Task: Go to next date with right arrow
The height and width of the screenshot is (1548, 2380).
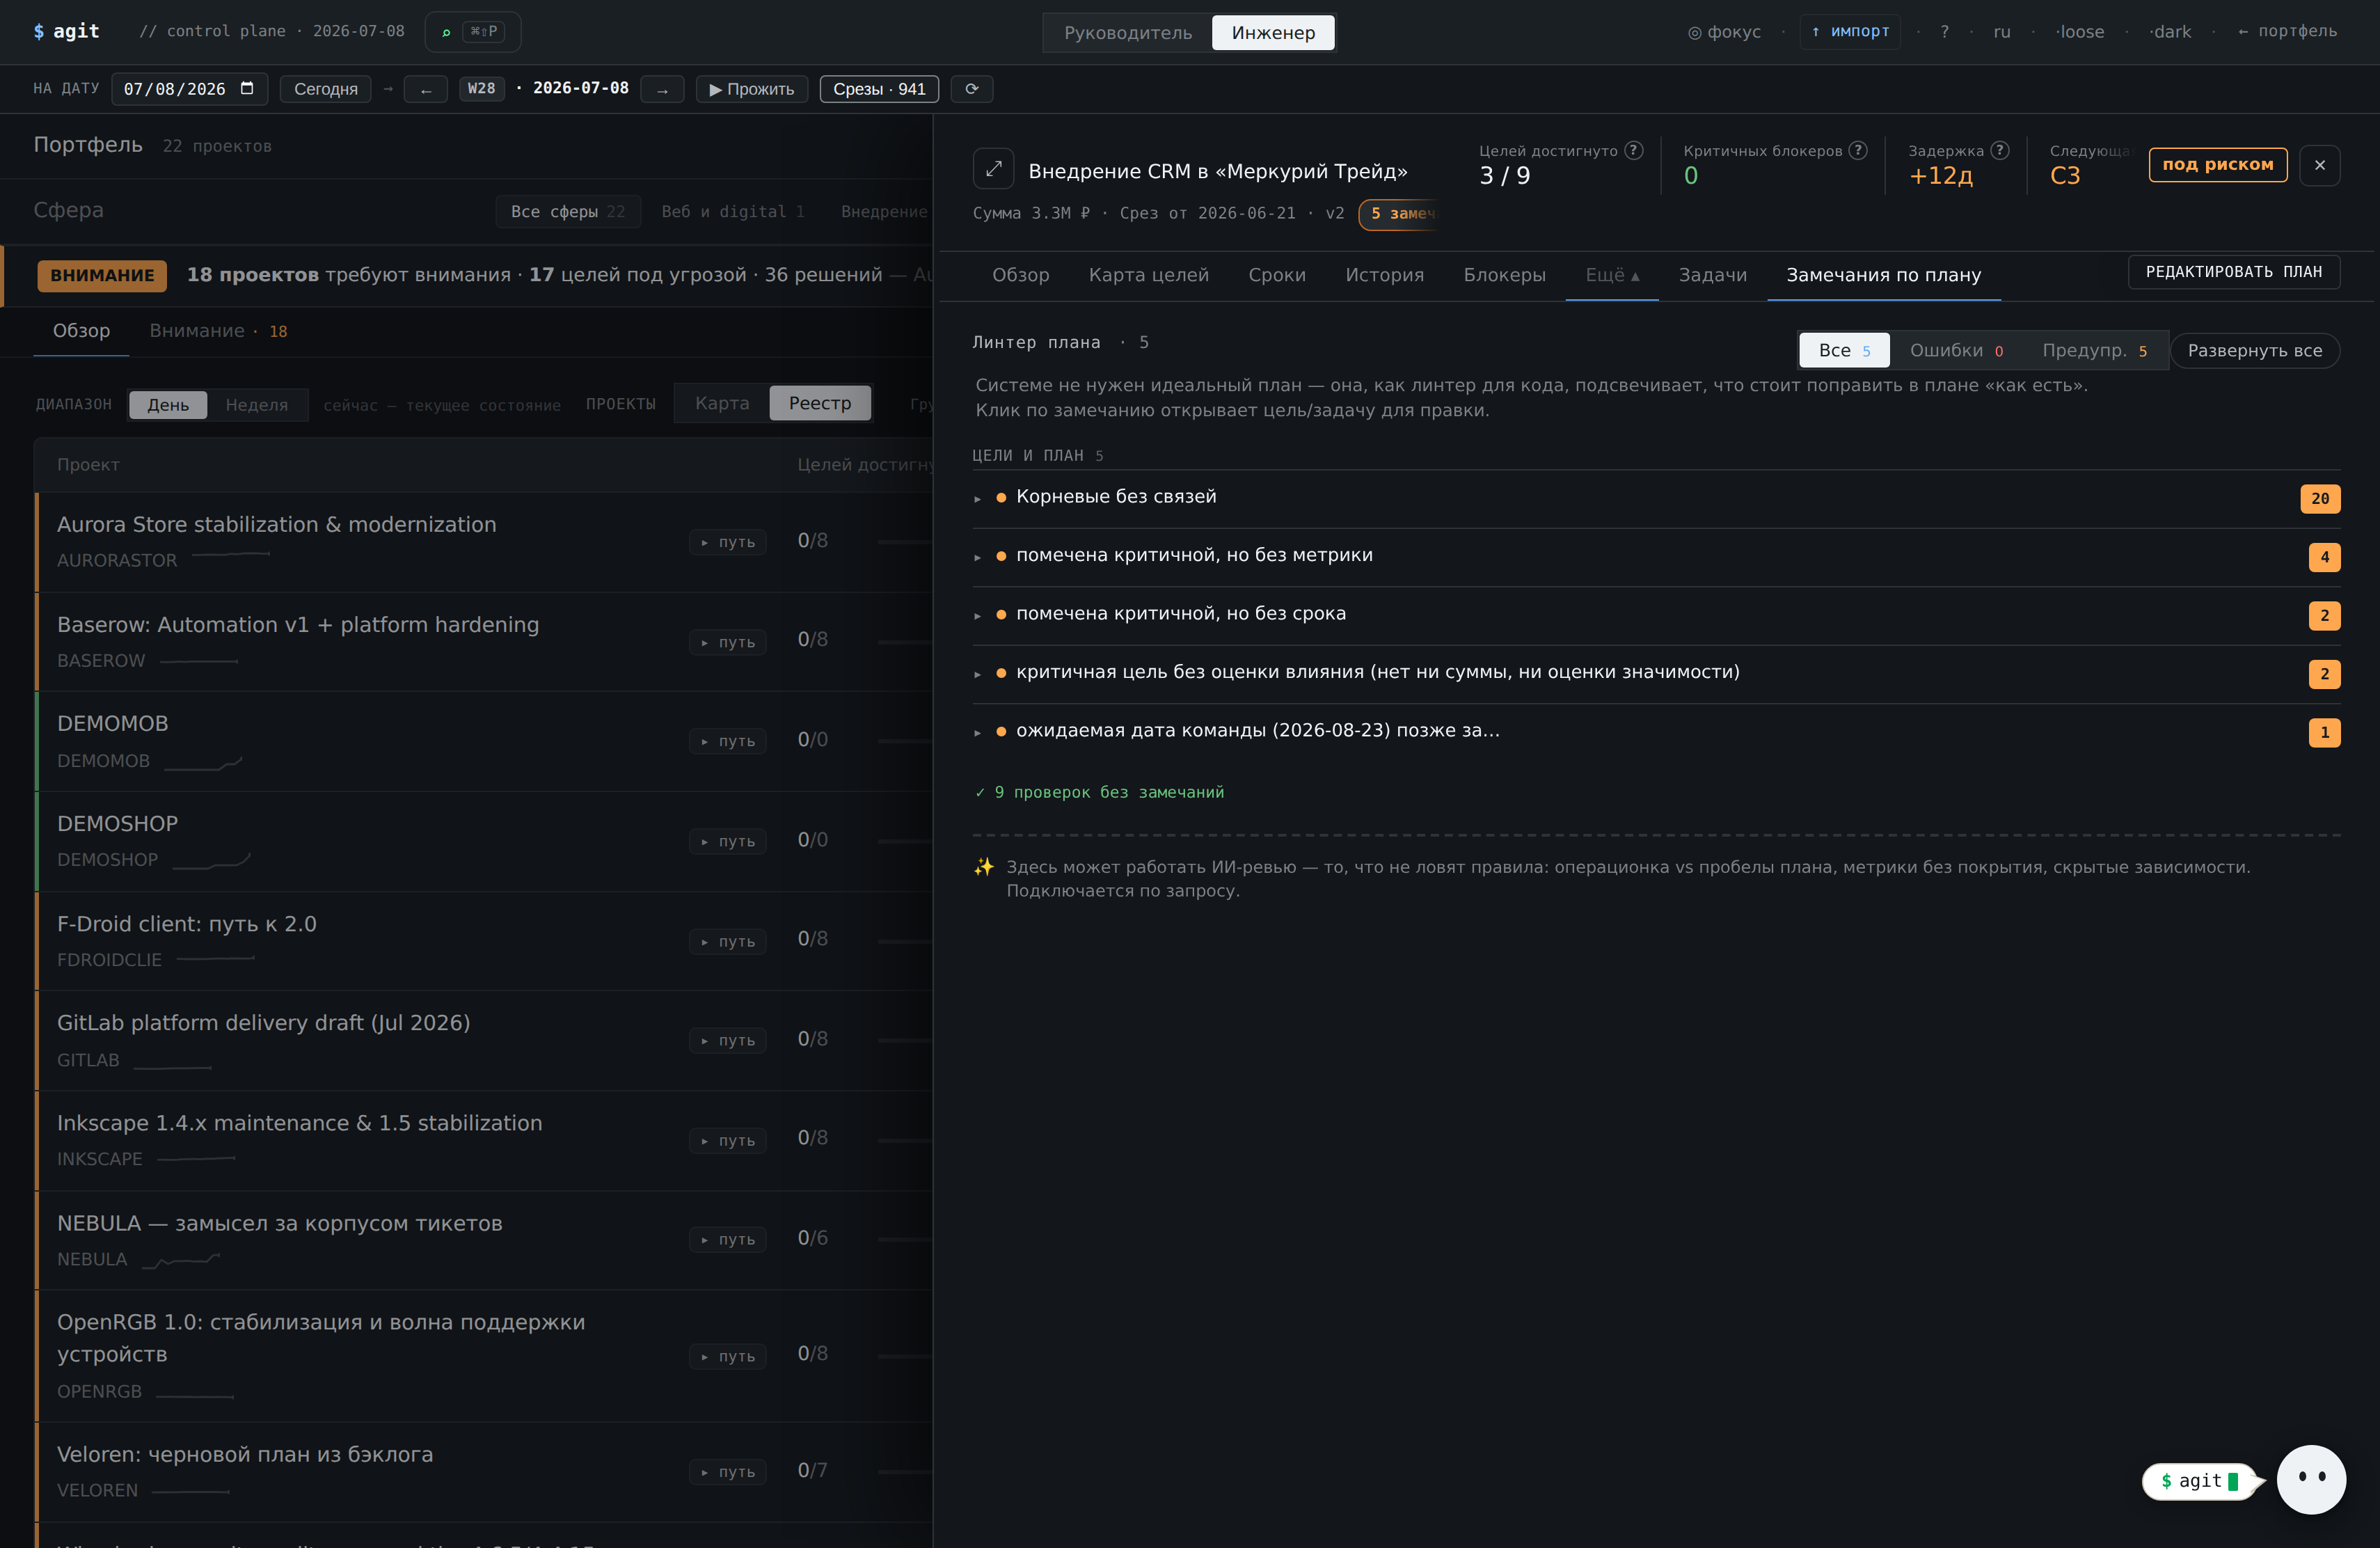Action: (662, 89)
